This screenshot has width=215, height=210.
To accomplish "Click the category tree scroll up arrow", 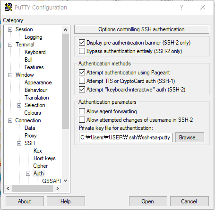I will point(66,30).
